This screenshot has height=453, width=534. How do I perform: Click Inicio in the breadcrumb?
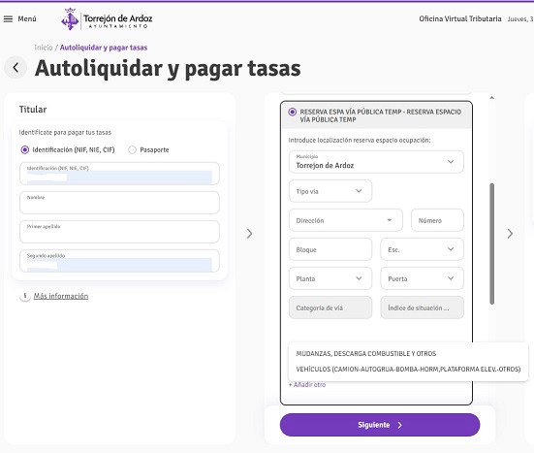pos(44,48)
